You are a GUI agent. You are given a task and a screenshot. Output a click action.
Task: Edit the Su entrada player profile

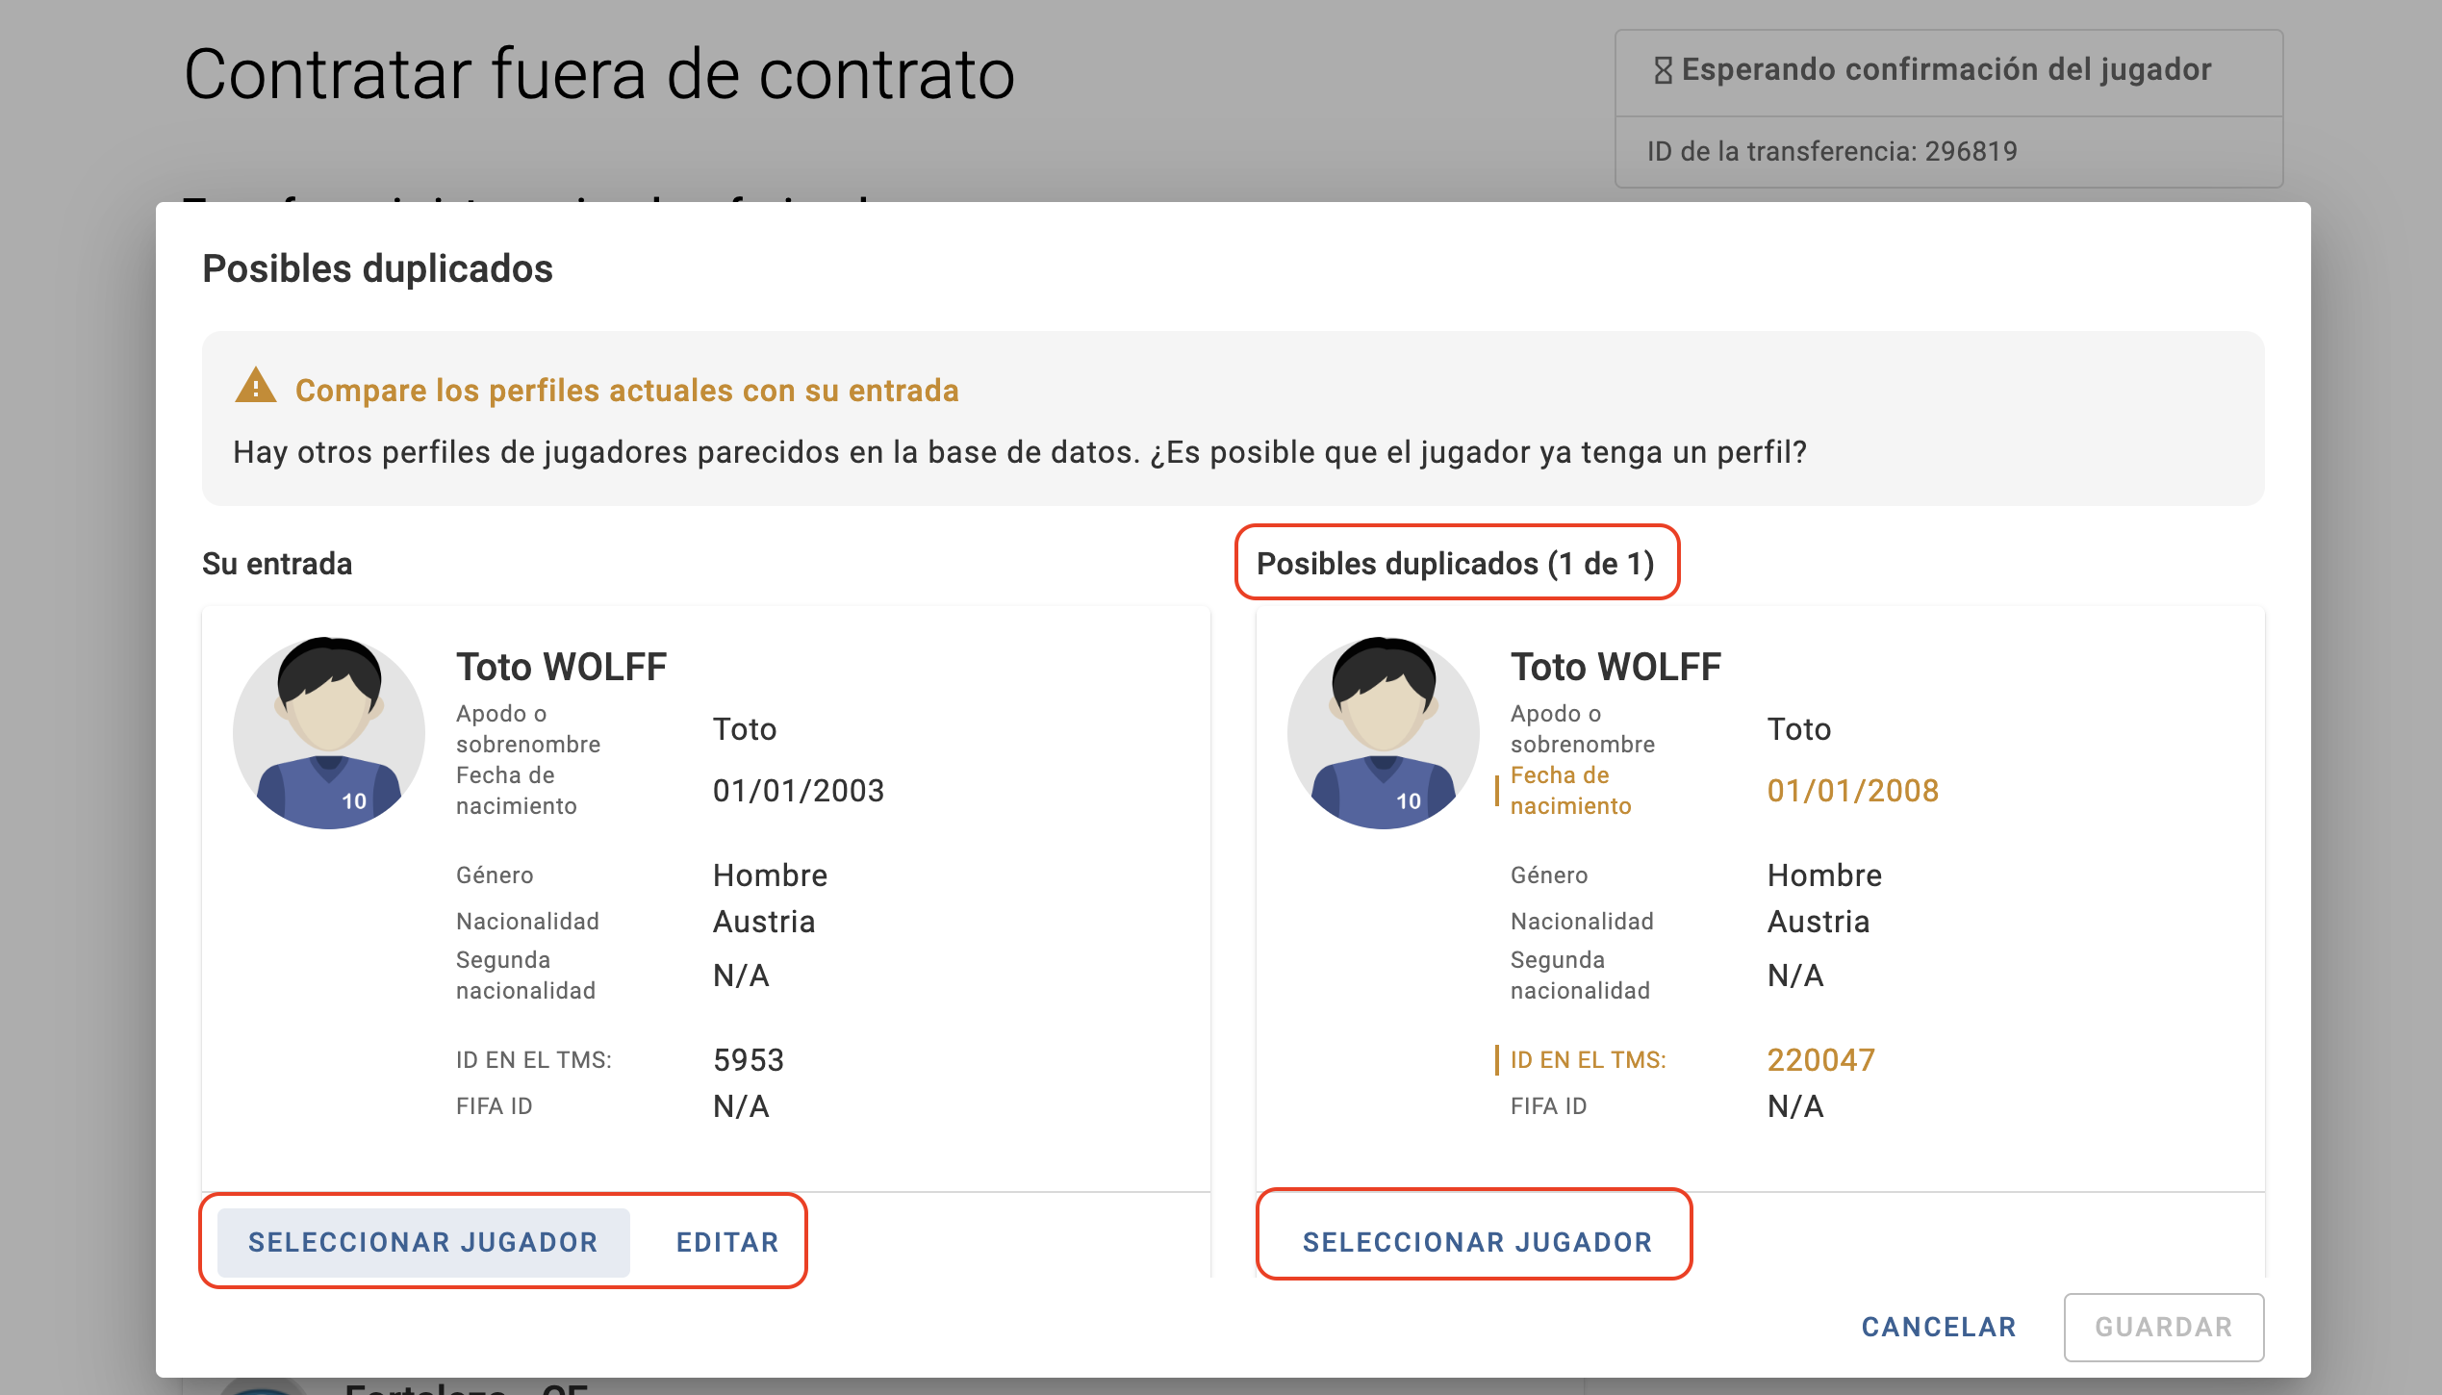coord(727,1242)
